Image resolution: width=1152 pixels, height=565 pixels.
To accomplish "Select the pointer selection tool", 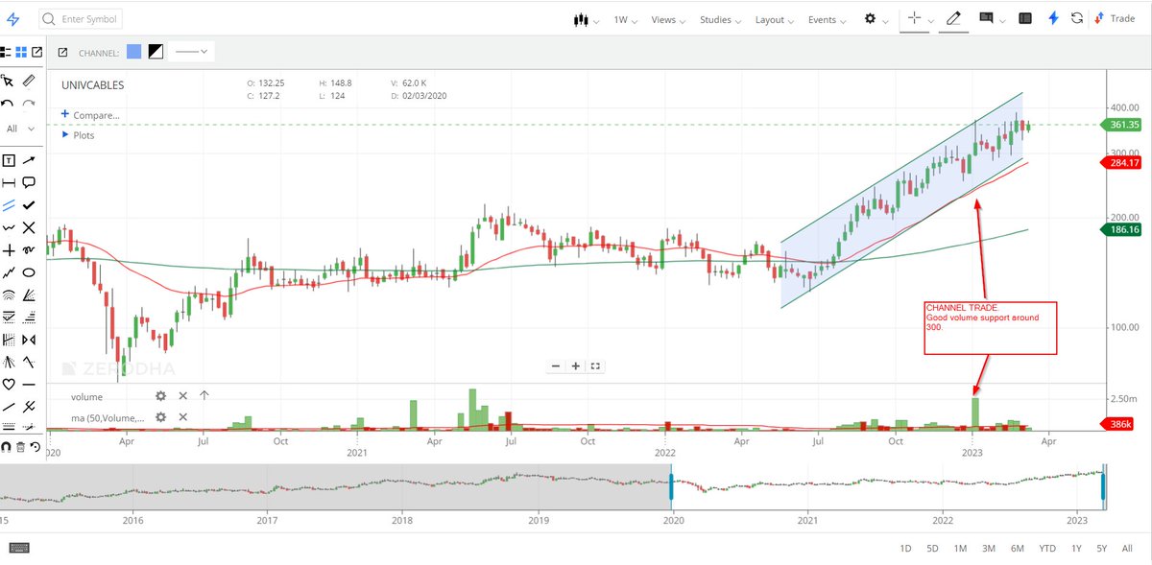I will click(9, 81).
